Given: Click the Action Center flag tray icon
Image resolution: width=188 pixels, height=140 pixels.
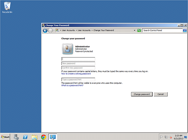Looking at the screenshot, I should tap(162, 137).
